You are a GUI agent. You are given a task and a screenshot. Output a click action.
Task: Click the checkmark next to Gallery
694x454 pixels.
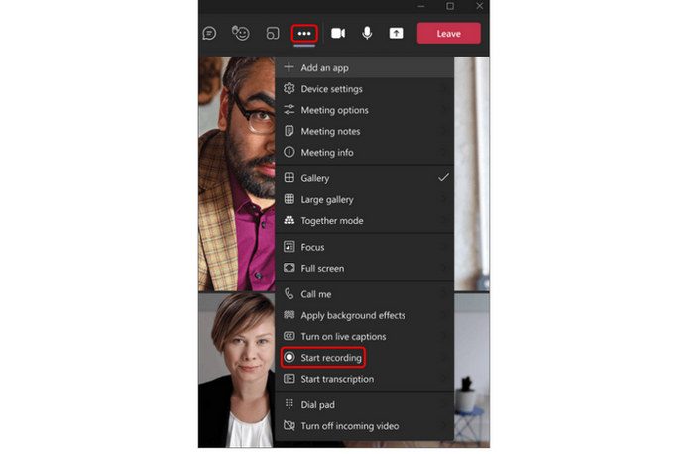[x=443, y=177]
